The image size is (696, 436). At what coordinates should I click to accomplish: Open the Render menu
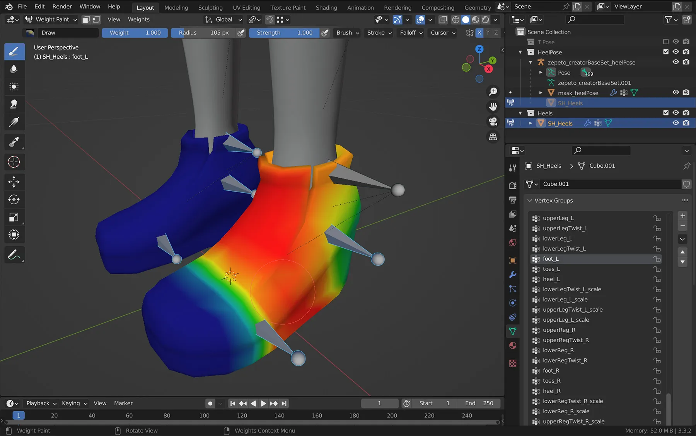pos(62,7)
